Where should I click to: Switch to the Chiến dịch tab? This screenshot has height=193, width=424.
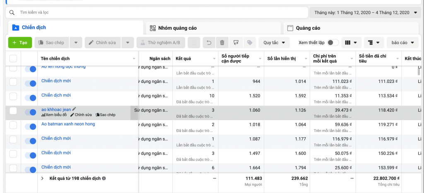pyautogui.click(x=76, y=28)
